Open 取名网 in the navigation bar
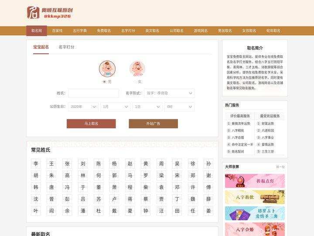314x236 pixels. coord(37,31)
